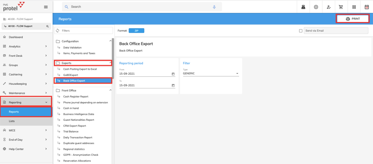373x164 pixels.
Task: Click the To date field 15-09-2021
Action: (147, 86)
